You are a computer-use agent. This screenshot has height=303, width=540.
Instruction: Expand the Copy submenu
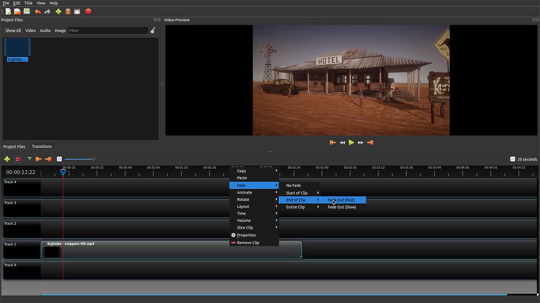pyautogui.click(x=254, y=171)
